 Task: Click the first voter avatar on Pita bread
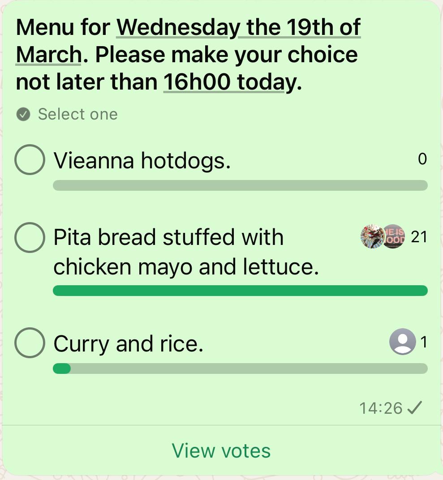pyautogui.click(x=372, y=236)
